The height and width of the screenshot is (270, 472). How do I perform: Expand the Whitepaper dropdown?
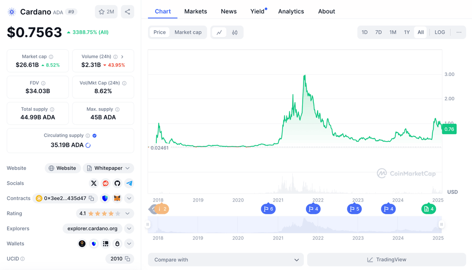[x=127, y=168]
